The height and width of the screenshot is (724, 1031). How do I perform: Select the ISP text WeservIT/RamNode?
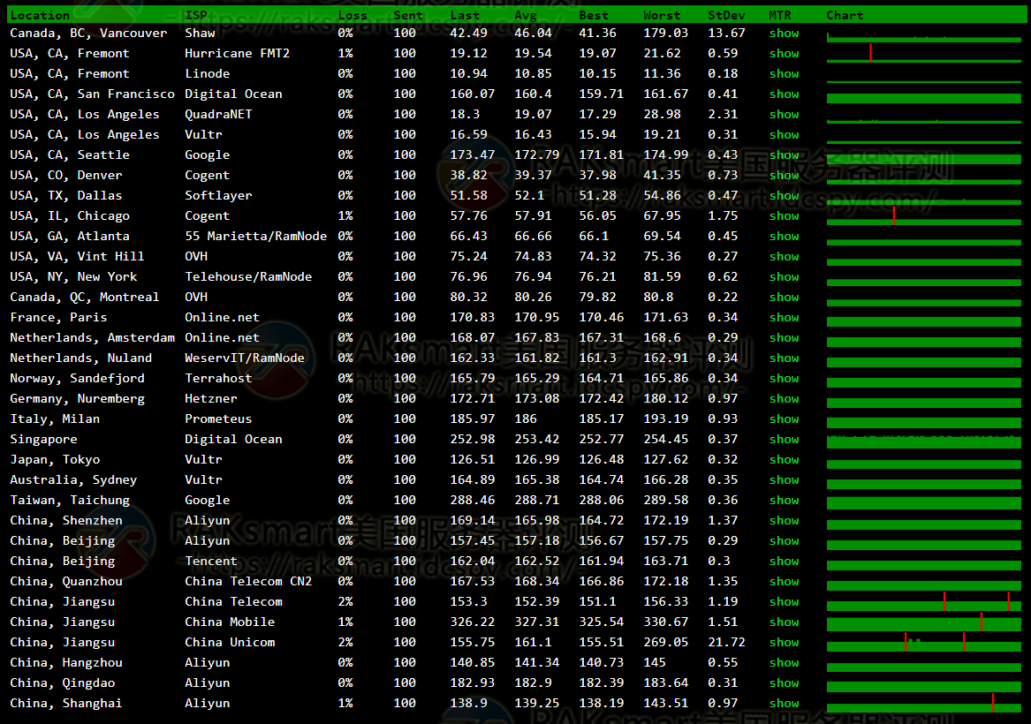click(x=245, y=358)
